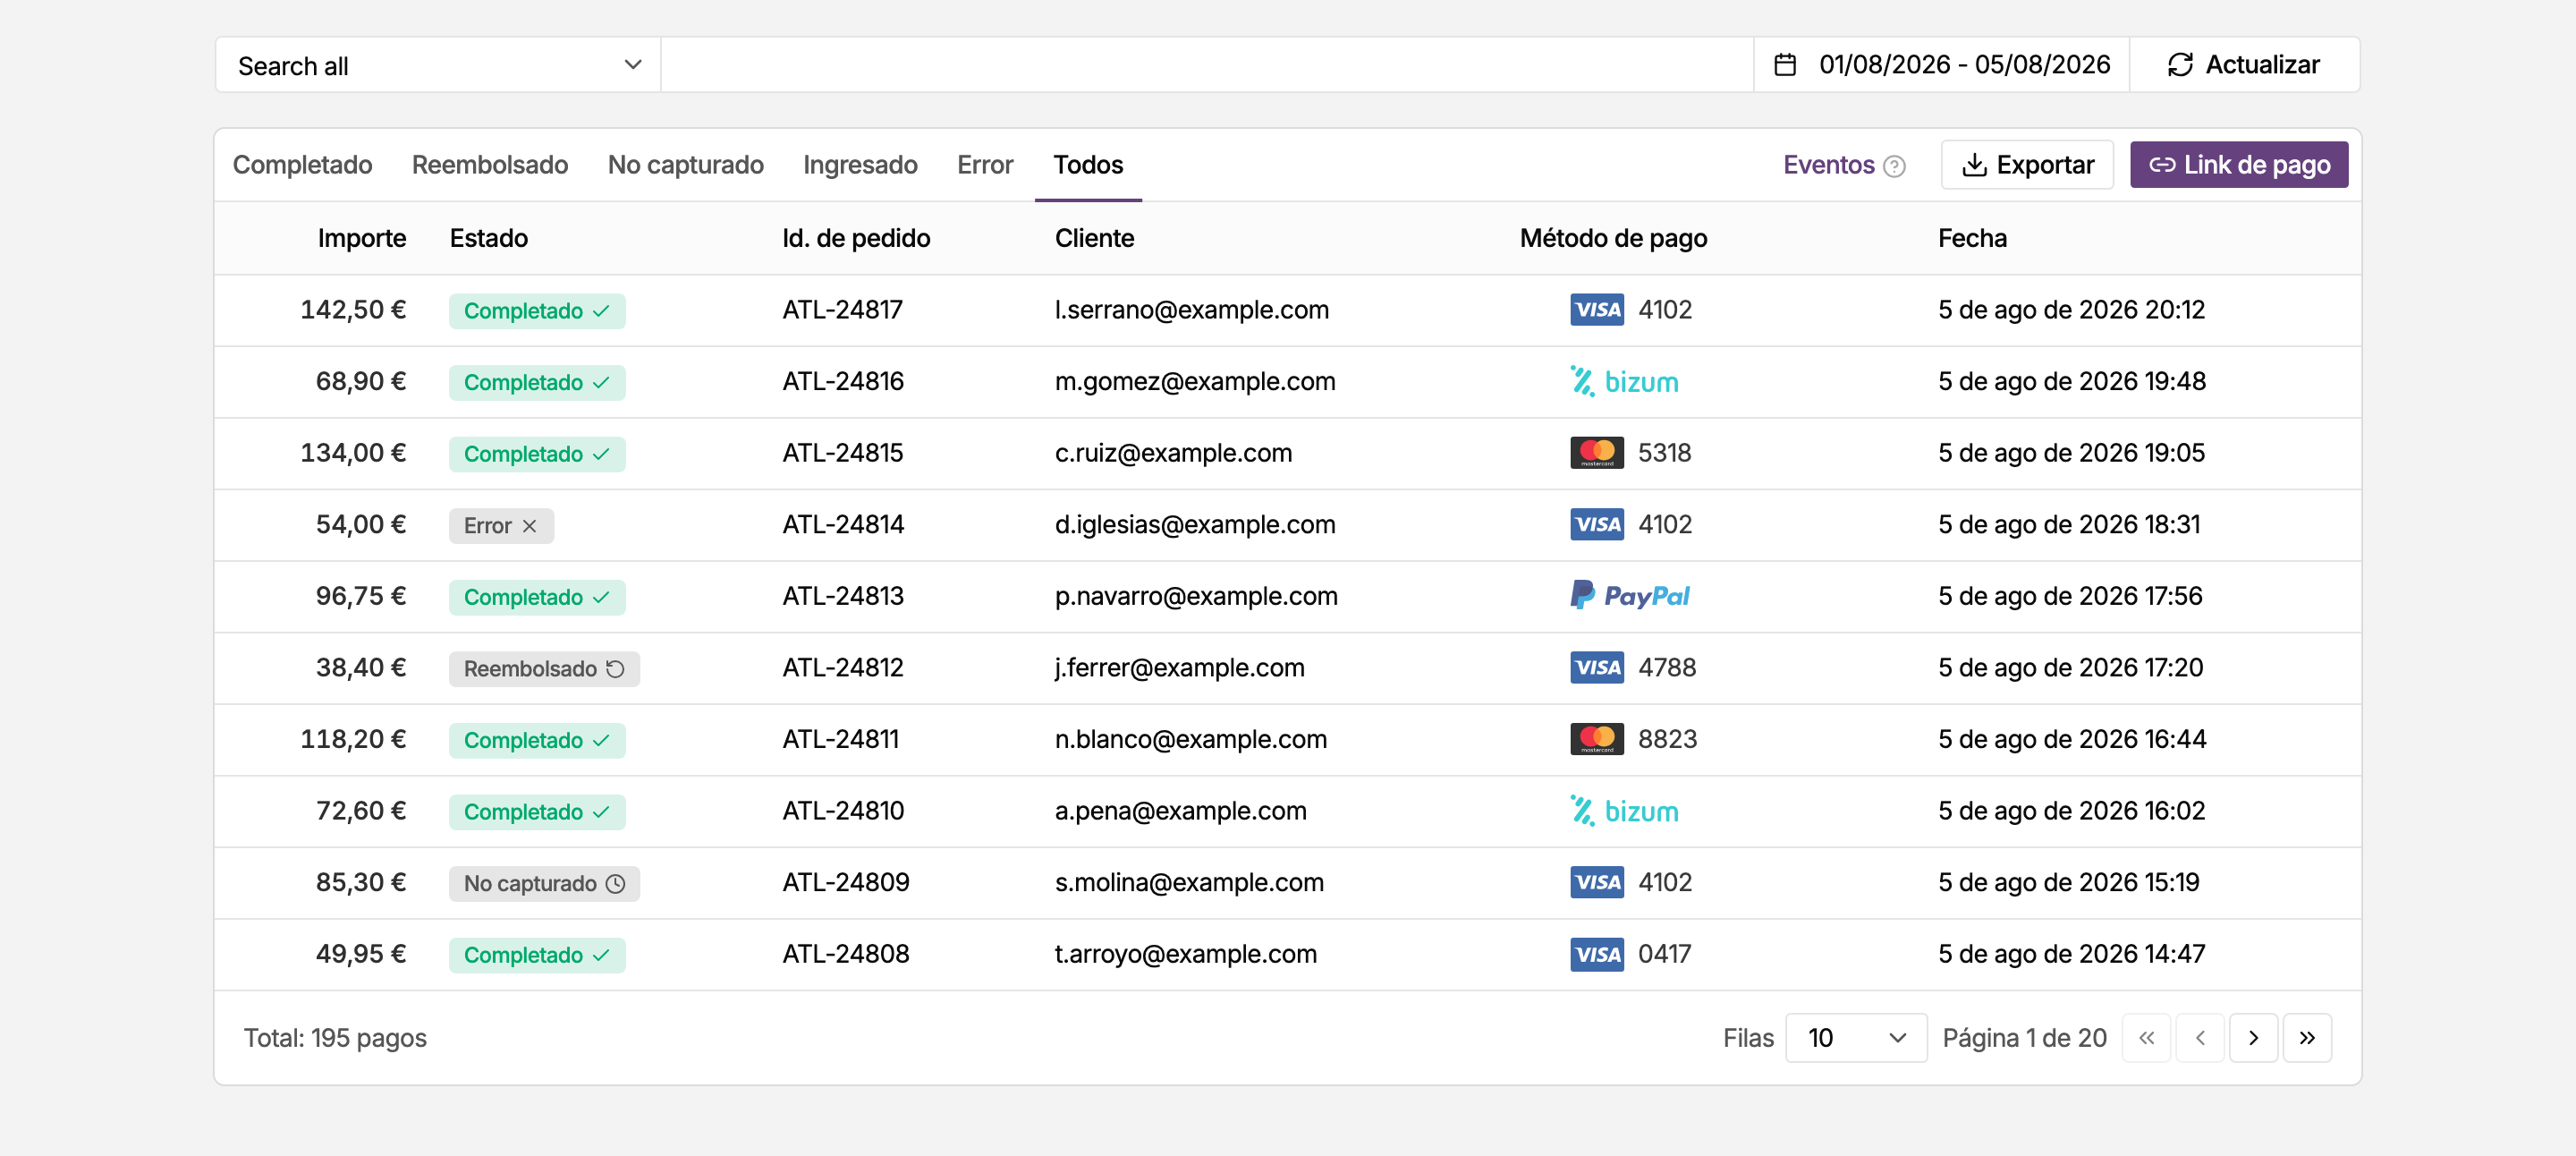
Task: Click the Estado column header
Action: (x=488, y=238)
